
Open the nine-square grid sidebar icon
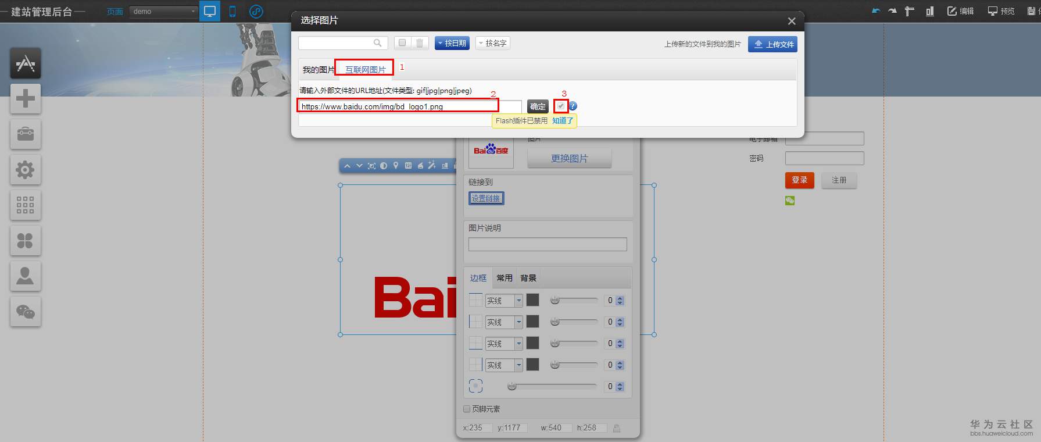tap(26, 205)
